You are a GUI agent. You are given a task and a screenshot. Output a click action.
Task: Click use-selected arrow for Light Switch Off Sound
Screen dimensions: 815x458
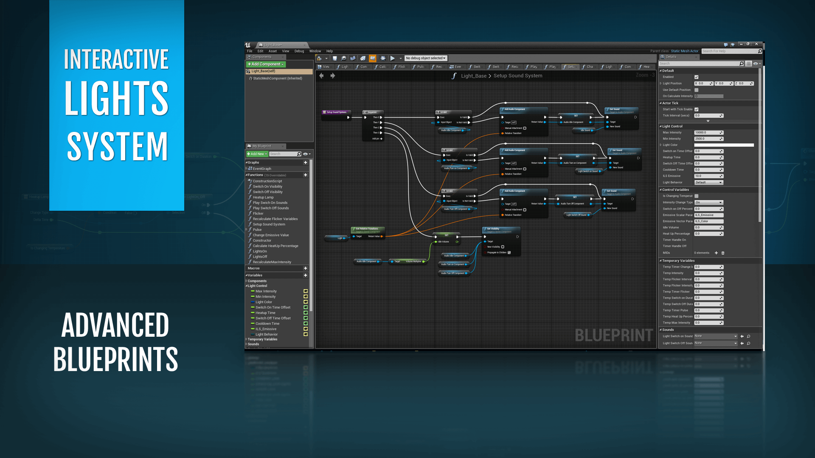[742, 343]
